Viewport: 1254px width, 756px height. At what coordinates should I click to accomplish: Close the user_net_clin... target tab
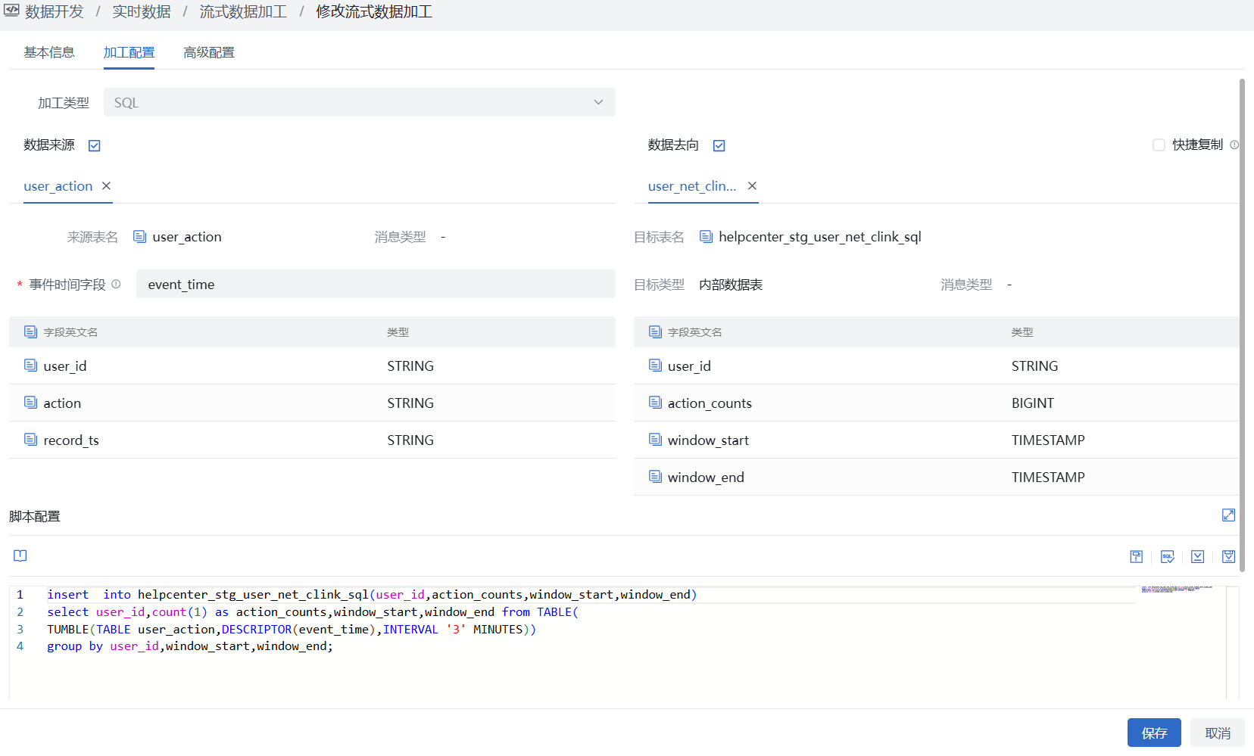752,185
